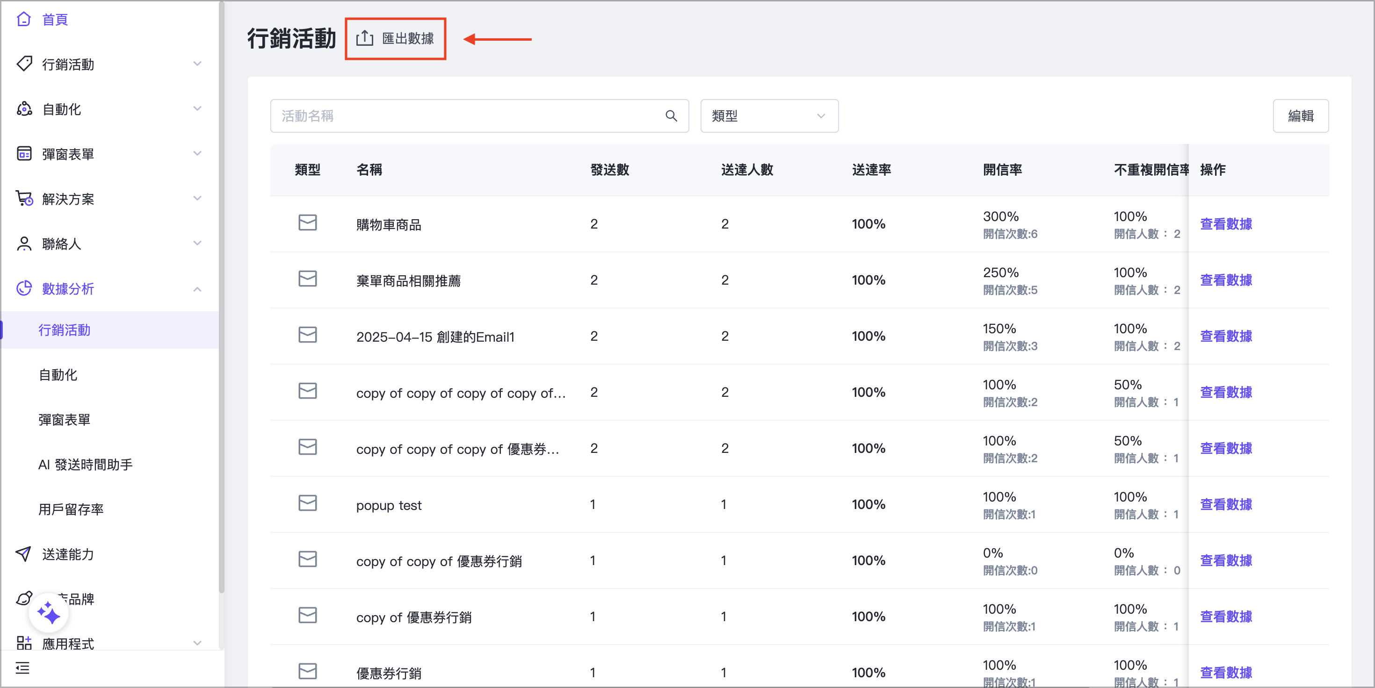Click the 聯絡人 person icon
The width and height of the screenshot is (1375, 688).
click(x=23, y=244)
